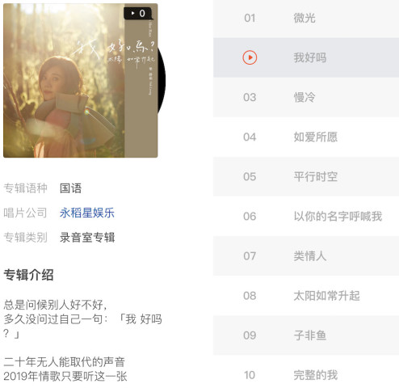
Task: Play track 09 子非鱼
Action: 306,335
